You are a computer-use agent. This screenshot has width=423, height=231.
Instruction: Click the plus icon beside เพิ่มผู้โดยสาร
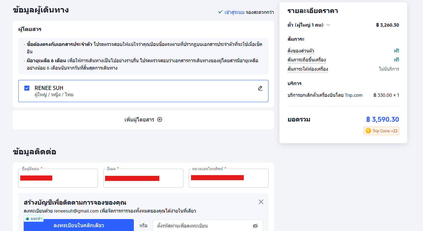tap(160, 120)
